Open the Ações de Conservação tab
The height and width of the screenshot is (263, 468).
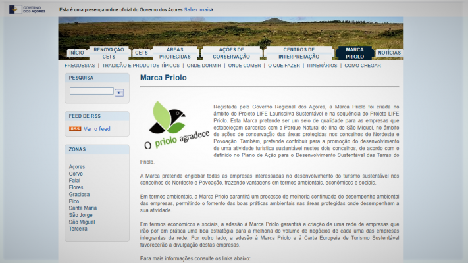pos(231,53)
